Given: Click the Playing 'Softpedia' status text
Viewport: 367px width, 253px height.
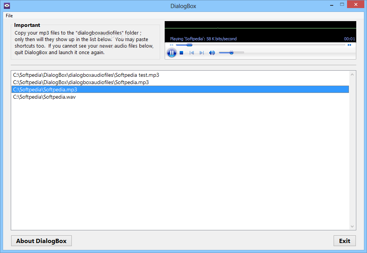Looking at the screenshot, I should click(203, 39).
